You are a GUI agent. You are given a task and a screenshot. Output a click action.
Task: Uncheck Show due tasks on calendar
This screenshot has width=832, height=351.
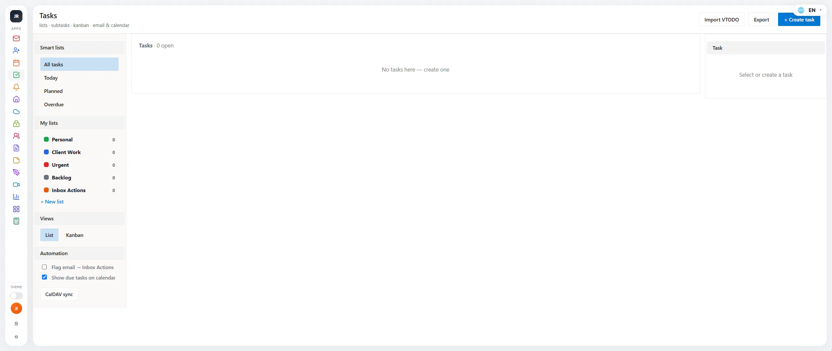[45, 277]
